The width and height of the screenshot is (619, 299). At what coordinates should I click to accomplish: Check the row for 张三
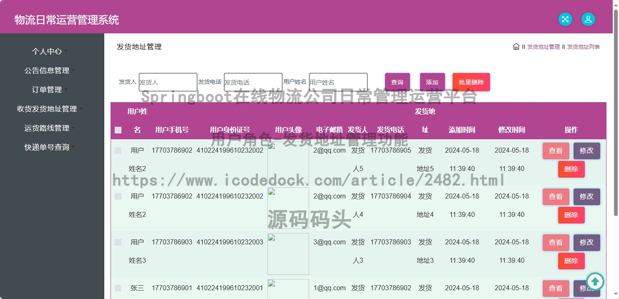pyautogui.click(x=118, y=288)
